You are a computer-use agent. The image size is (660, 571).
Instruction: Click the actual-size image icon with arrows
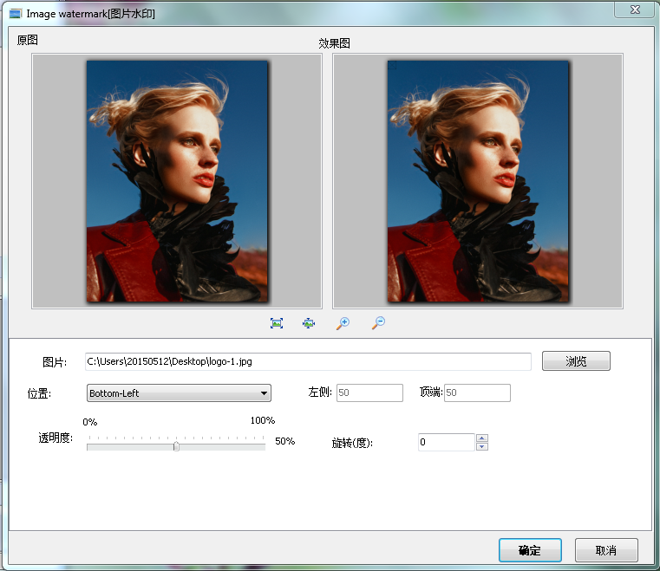pyautogui.click(x=309, y=323)
